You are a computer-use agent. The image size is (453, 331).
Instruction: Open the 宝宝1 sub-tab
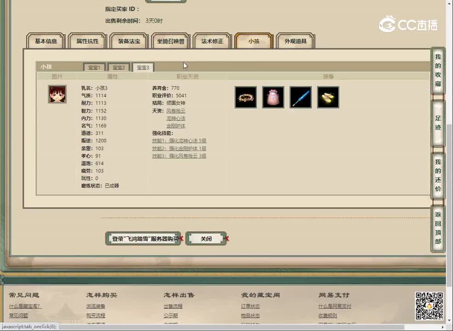[94, 67]
